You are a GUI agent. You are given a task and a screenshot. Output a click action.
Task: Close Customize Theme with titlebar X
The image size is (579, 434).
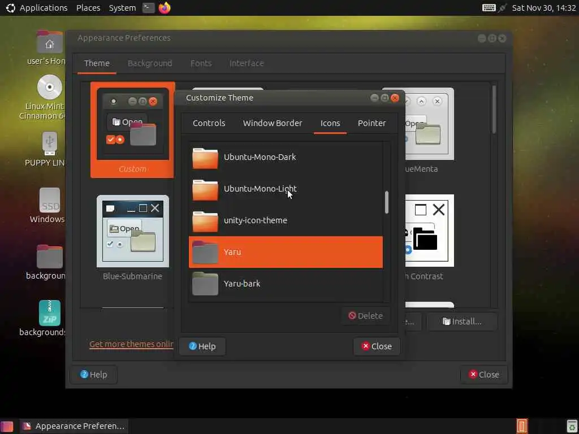click(395, 98)
